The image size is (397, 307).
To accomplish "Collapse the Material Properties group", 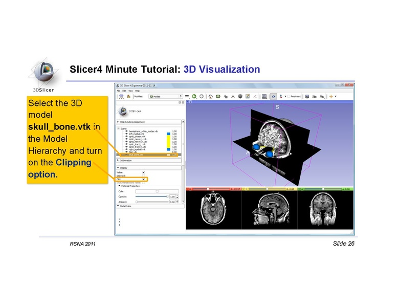I will coord(120,186).
